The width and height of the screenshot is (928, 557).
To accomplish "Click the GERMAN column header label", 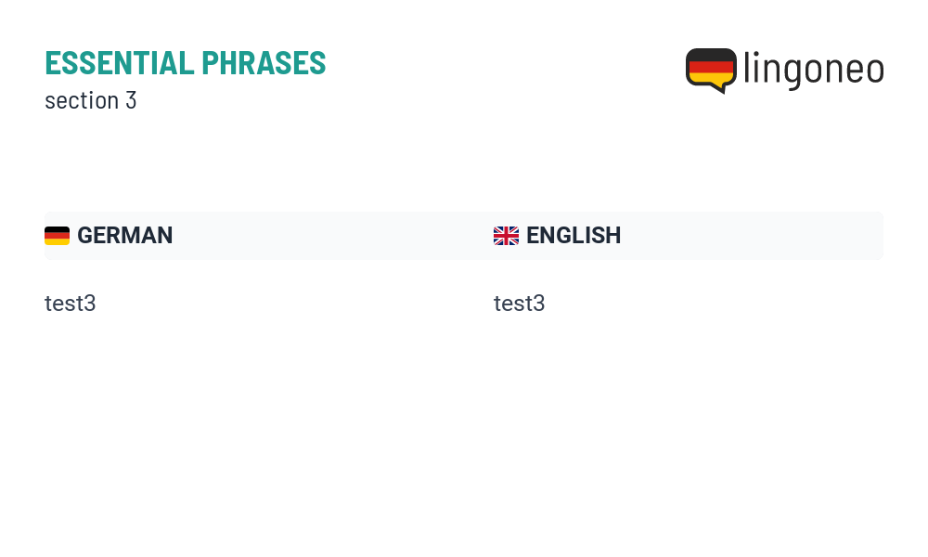I will (x=125, y=236).
